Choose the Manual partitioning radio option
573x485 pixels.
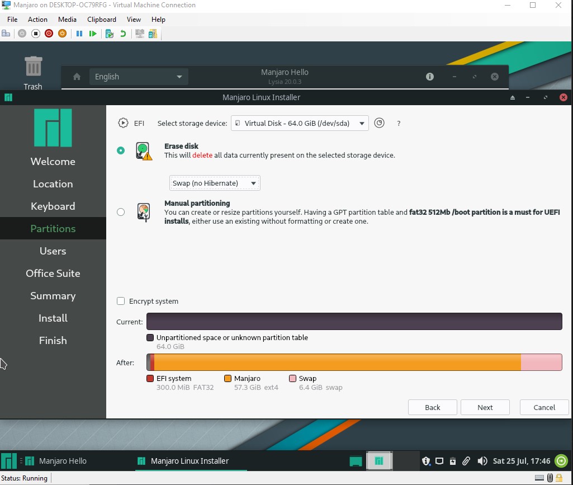121,212
